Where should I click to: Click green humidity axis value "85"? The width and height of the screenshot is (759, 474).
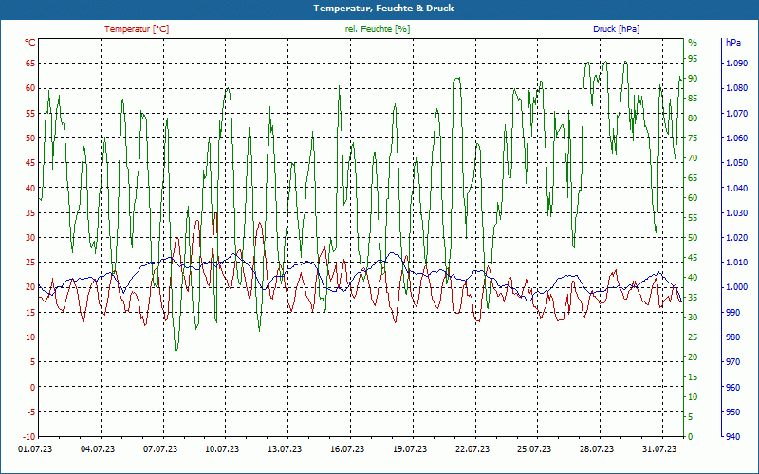[x=694, y=99]
